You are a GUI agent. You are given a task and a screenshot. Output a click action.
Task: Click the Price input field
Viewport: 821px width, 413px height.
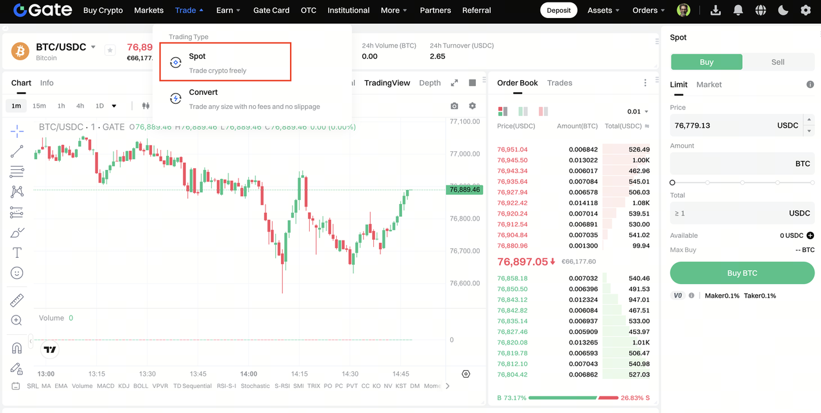point(736,125)
